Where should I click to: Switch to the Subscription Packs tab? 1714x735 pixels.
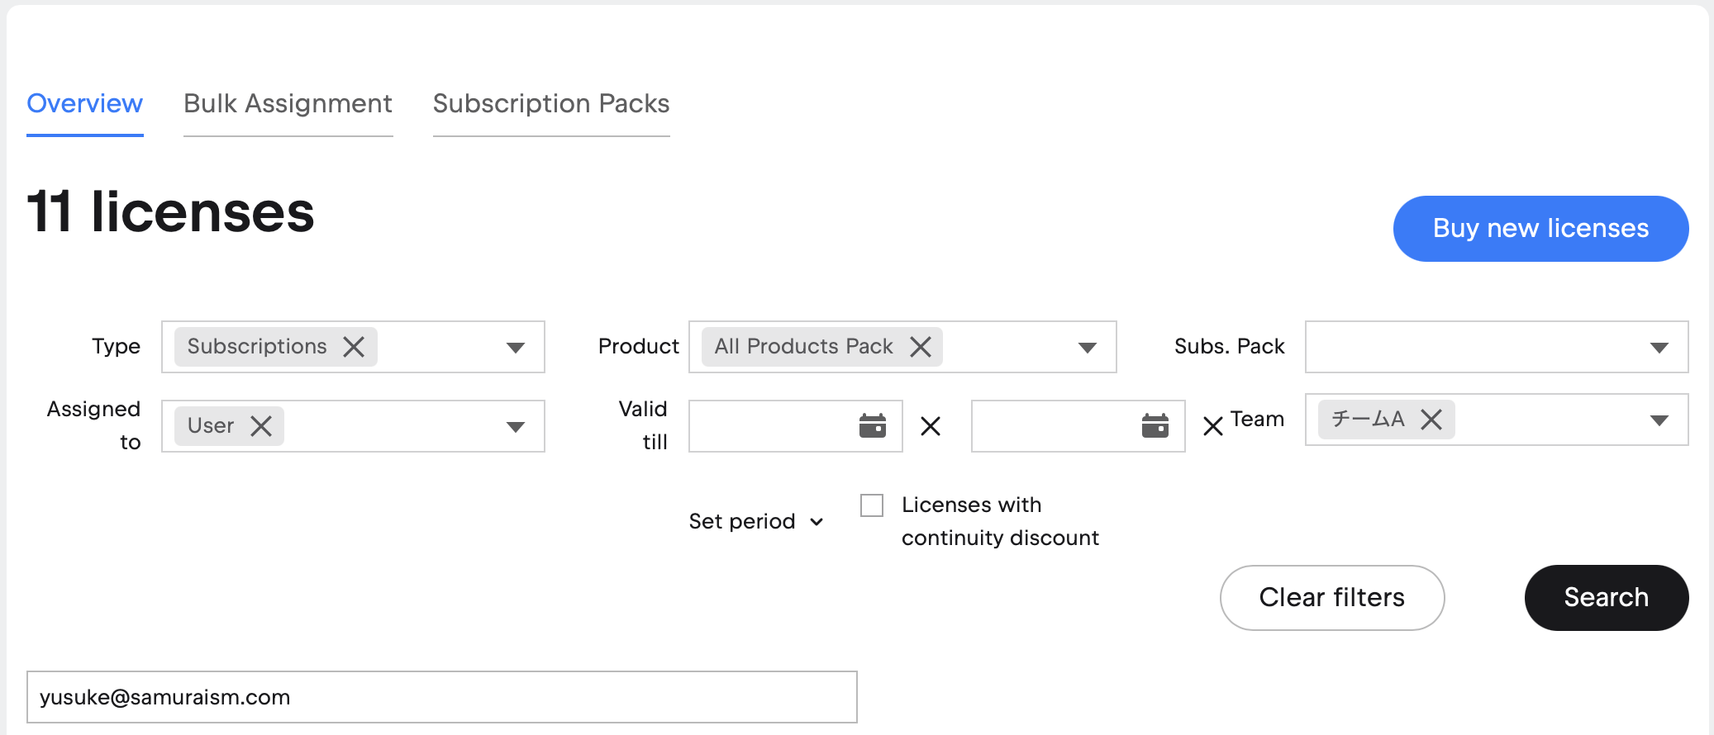click(x=551, y=104)
